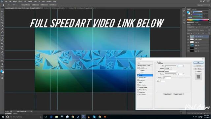This screenshot has height=119, width=211.
Task: Select the Horizontal Type tool
Action: coord(2,55)
